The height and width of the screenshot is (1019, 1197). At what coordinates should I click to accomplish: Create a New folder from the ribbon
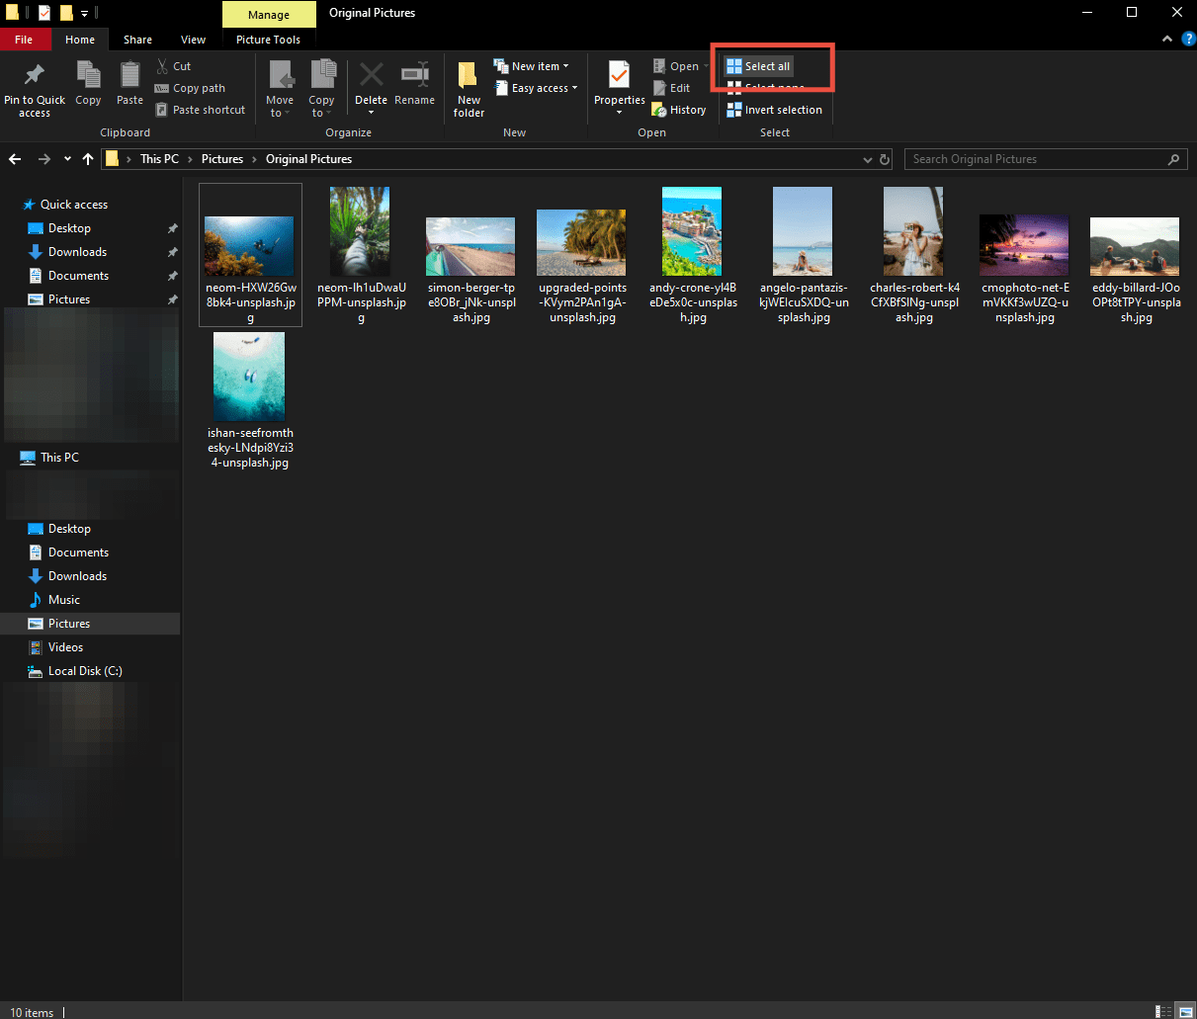click(469, 79)
